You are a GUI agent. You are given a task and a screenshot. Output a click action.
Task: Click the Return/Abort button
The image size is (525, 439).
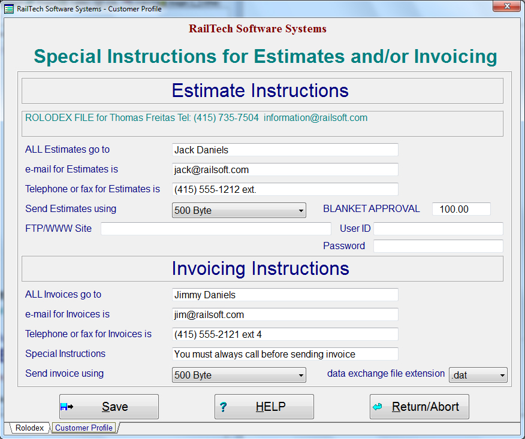(419, 406)
